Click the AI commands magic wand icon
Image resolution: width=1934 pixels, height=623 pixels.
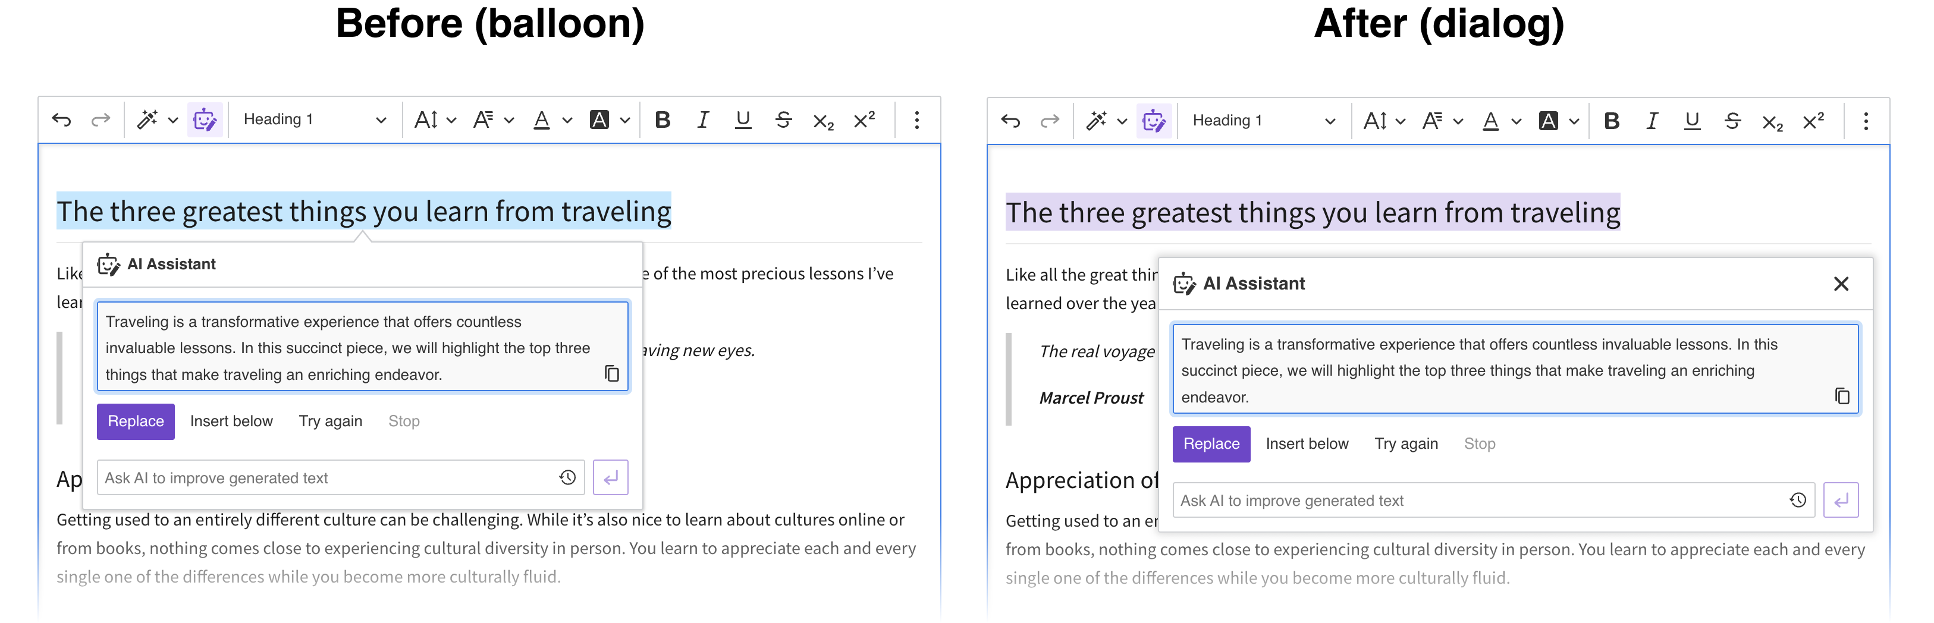(148, 118)
